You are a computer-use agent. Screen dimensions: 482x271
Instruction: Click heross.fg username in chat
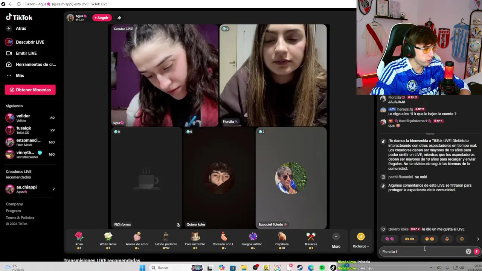(405, 109)
